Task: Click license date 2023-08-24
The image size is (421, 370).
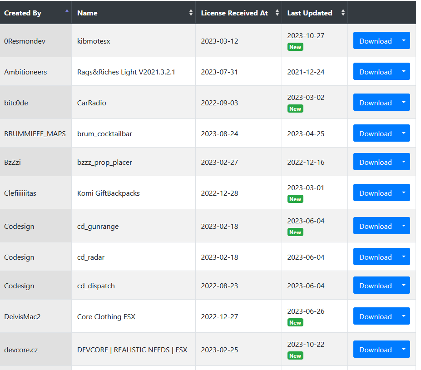Action: click(219, 133)
